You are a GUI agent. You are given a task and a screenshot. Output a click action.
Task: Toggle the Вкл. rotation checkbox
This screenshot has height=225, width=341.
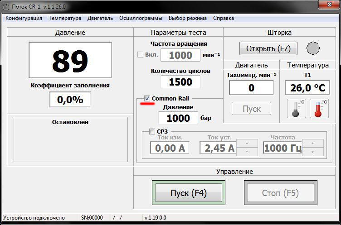(140, 54)
